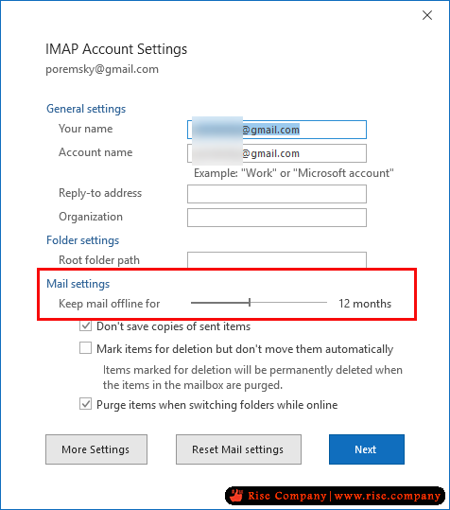Click Reset Mail settings button
Viewport: 450px width, 510px height.
[238, 449]
